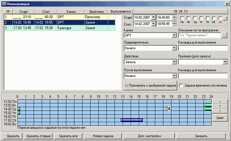231x141 pixels.
Task: Select the blue task bar on 17.02 Сб
Action: [132, 120]
